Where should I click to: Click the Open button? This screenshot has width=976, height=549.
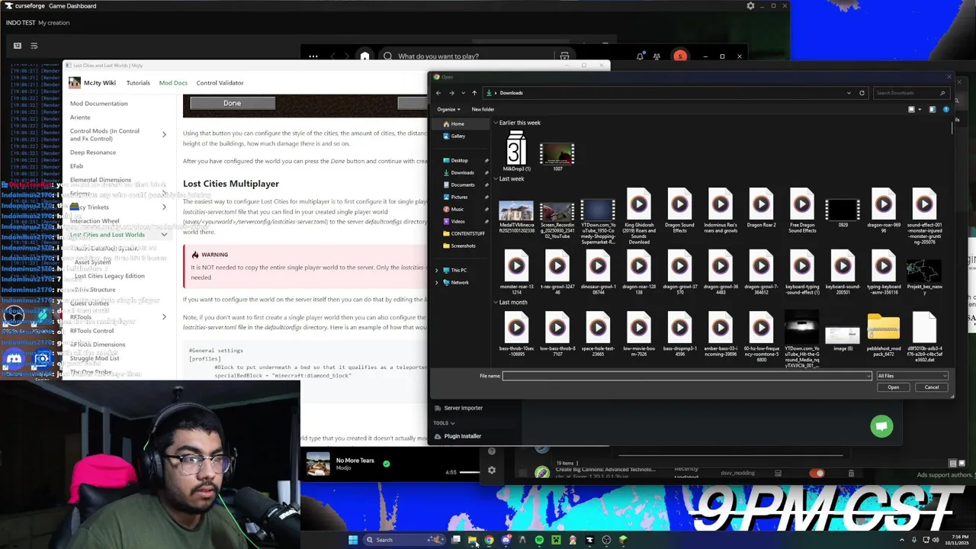(x=893, y=387)
